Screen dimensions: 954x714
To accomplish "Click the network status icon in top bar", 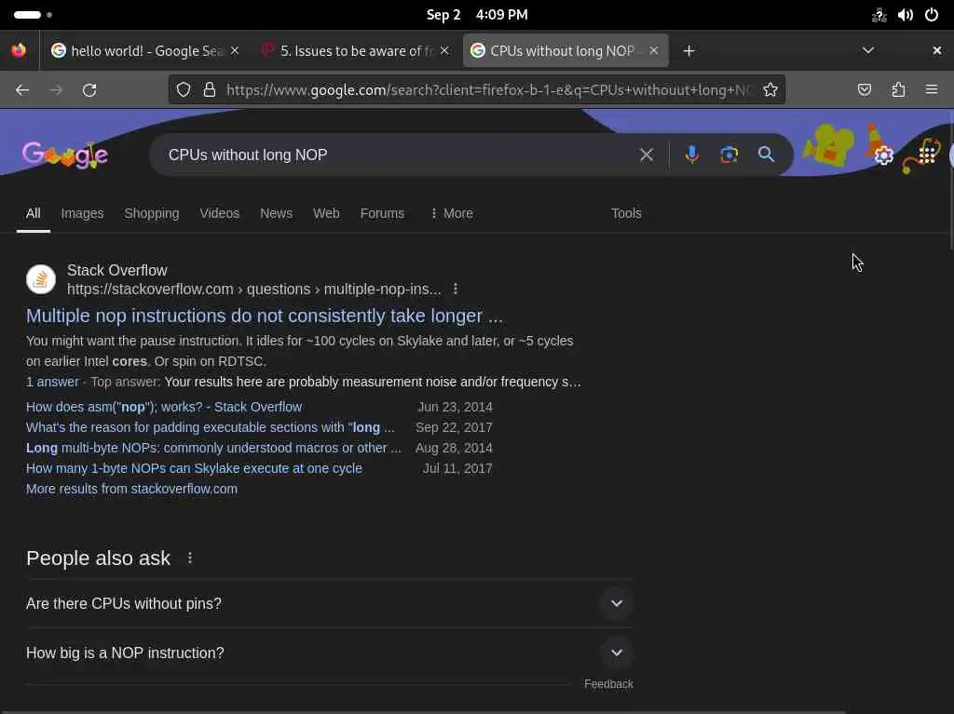I will 879,15.
